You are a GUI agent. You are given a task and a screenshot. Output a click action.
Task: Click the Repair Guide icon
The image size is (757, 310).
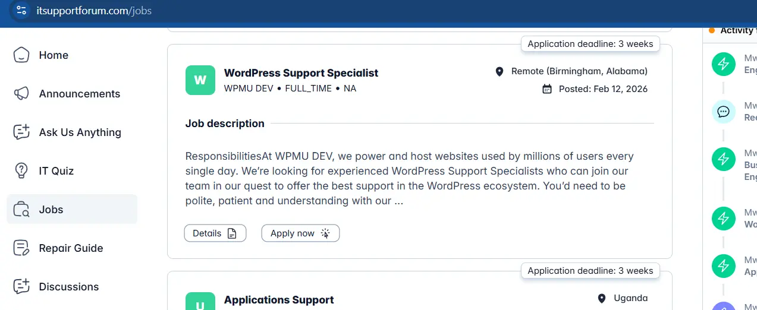[21, 248]
